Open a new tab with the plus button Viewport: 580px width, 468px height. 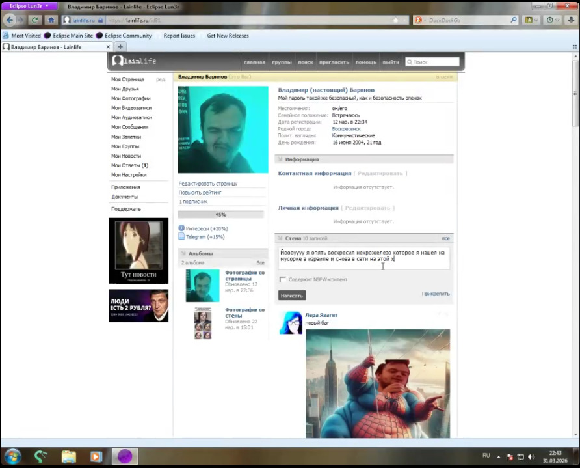click(x=120, y=47)
